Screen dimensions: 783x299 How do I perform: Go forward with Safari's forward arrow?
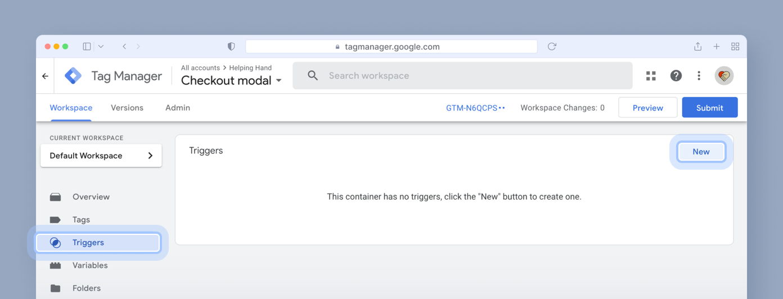point(138,47)
